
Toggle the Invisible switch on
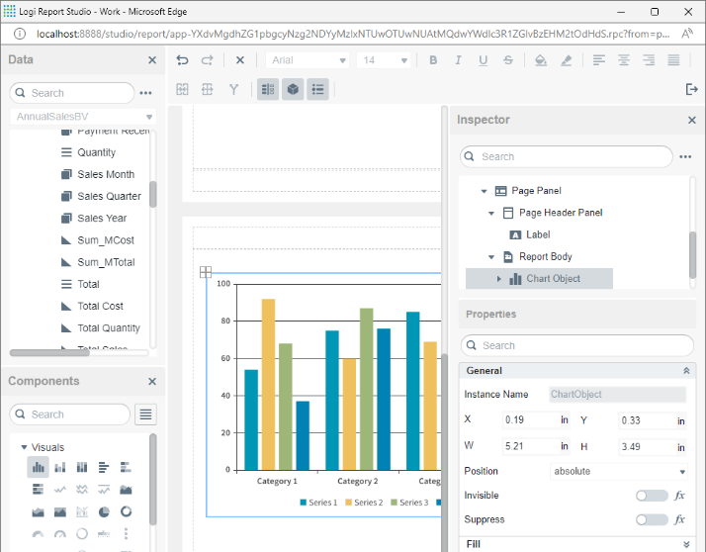point(652,496)
